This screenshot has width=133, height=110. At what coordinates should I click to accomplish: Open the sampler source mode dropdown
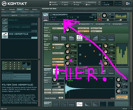tap(58, 28)
